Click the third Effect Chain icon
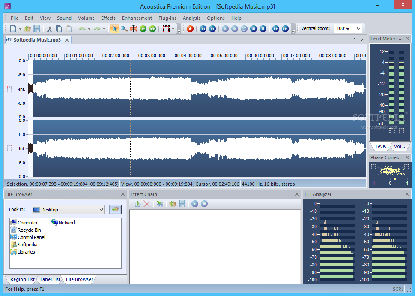Screen dimensions: 415x296 click(160, 204)
